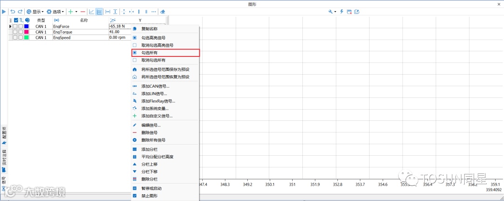504x201 pixels.
Task: Select the EngSpeed signal name cell
Action: 80,38
